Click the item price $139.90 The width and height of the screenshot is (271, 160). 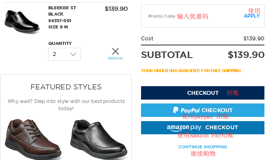[x=116, y=9]
